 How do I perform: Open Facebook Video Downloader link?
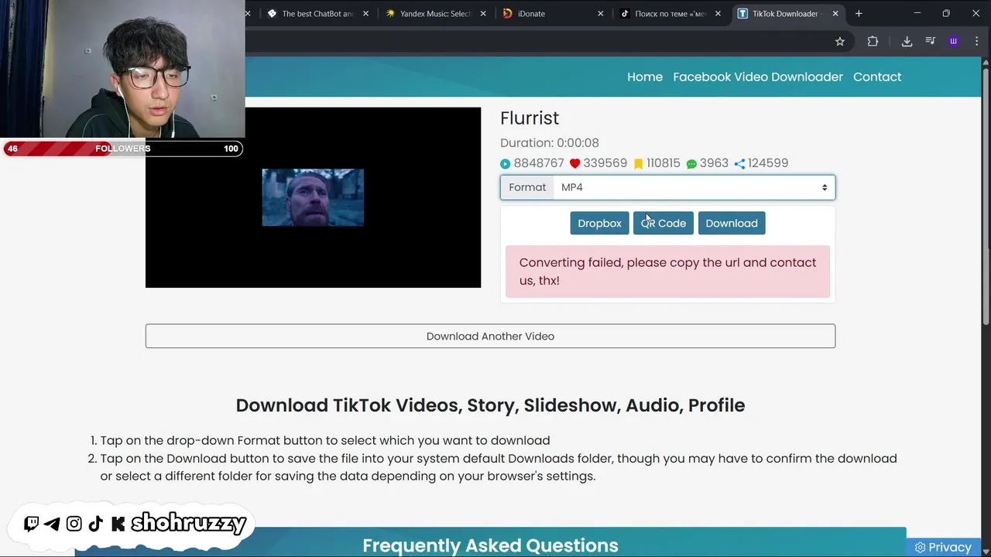pos(758,77)
